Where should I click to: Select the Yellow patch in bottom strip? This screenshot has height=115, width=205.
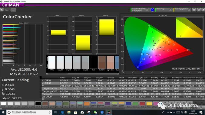[x=149, y=105]
